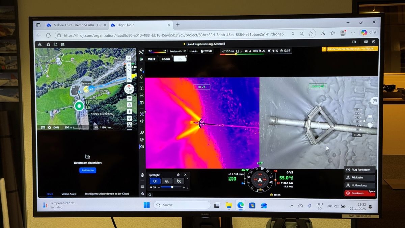Expand the Auto setting in camera bar
This screenshot has height=228, width=405.
click(x=194, y=51)
